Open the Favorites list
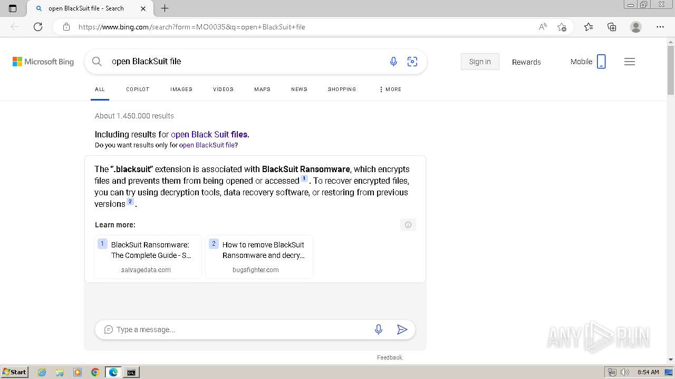This screenshot has height=379, width=675. [x=589, y=27]
